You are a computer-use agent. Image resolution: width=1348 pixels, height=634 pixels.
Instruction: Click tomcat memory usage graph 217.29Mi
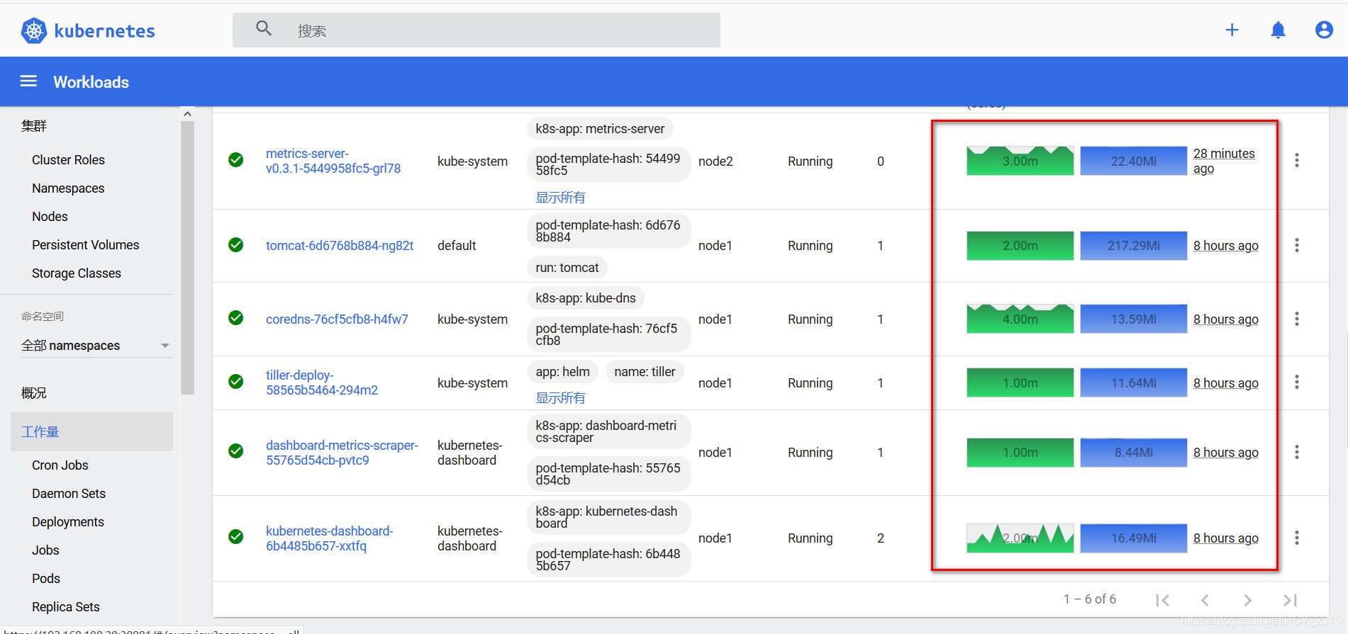(x=1134, y=246)
